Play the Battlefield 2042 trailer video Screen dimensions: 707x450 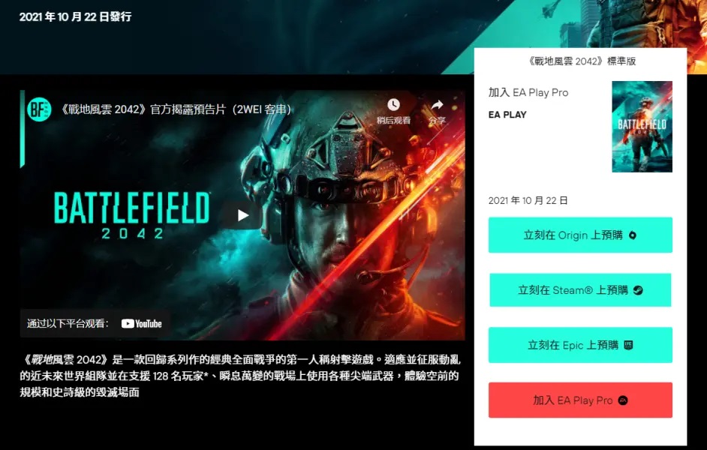(242, 215)
